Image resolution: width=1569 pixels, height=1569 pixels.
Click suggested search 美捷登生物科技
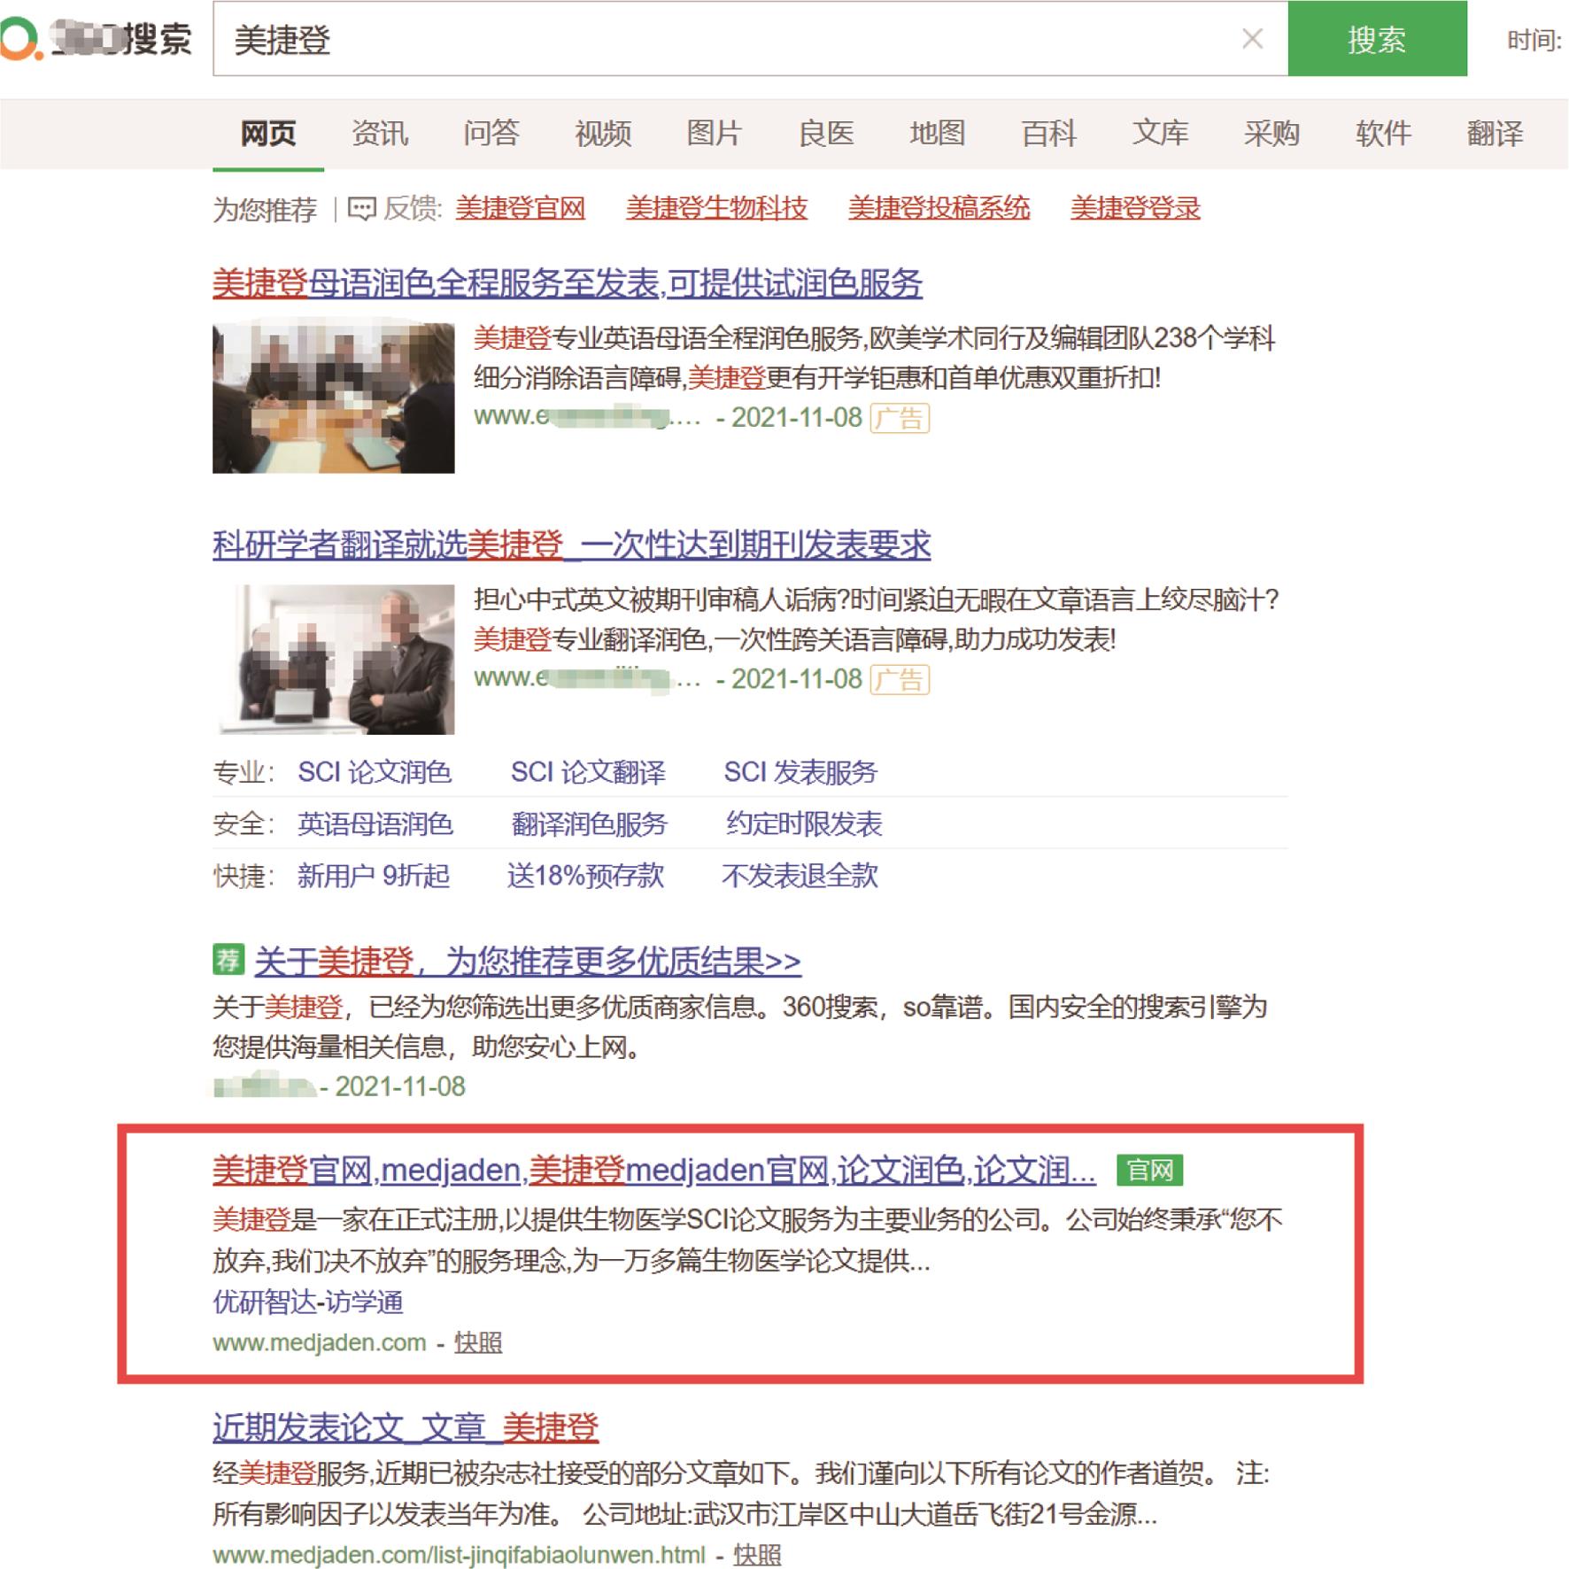click(x=716, y=209)
